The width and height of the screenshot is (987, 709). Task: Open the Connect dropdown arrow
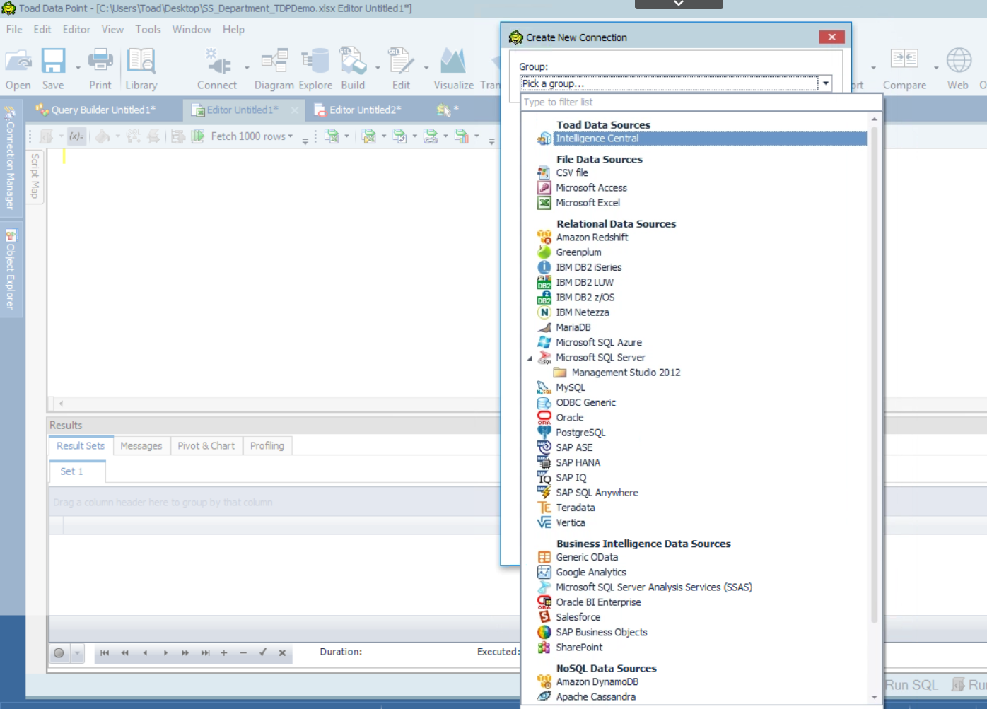click(x=247, y=69)
